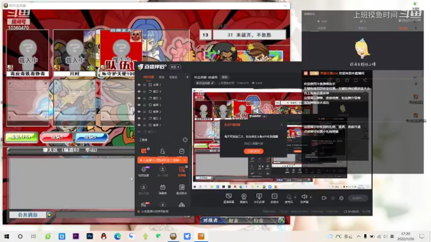Select red 组队1 team button
The image size is (431, 242).
[57, 137]
